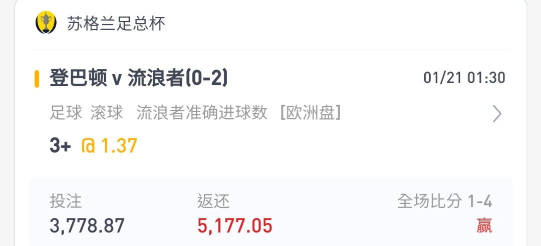
Task: Open bet details via right chevron arrow
Action: pyautogui.click(x=497, y=113)
